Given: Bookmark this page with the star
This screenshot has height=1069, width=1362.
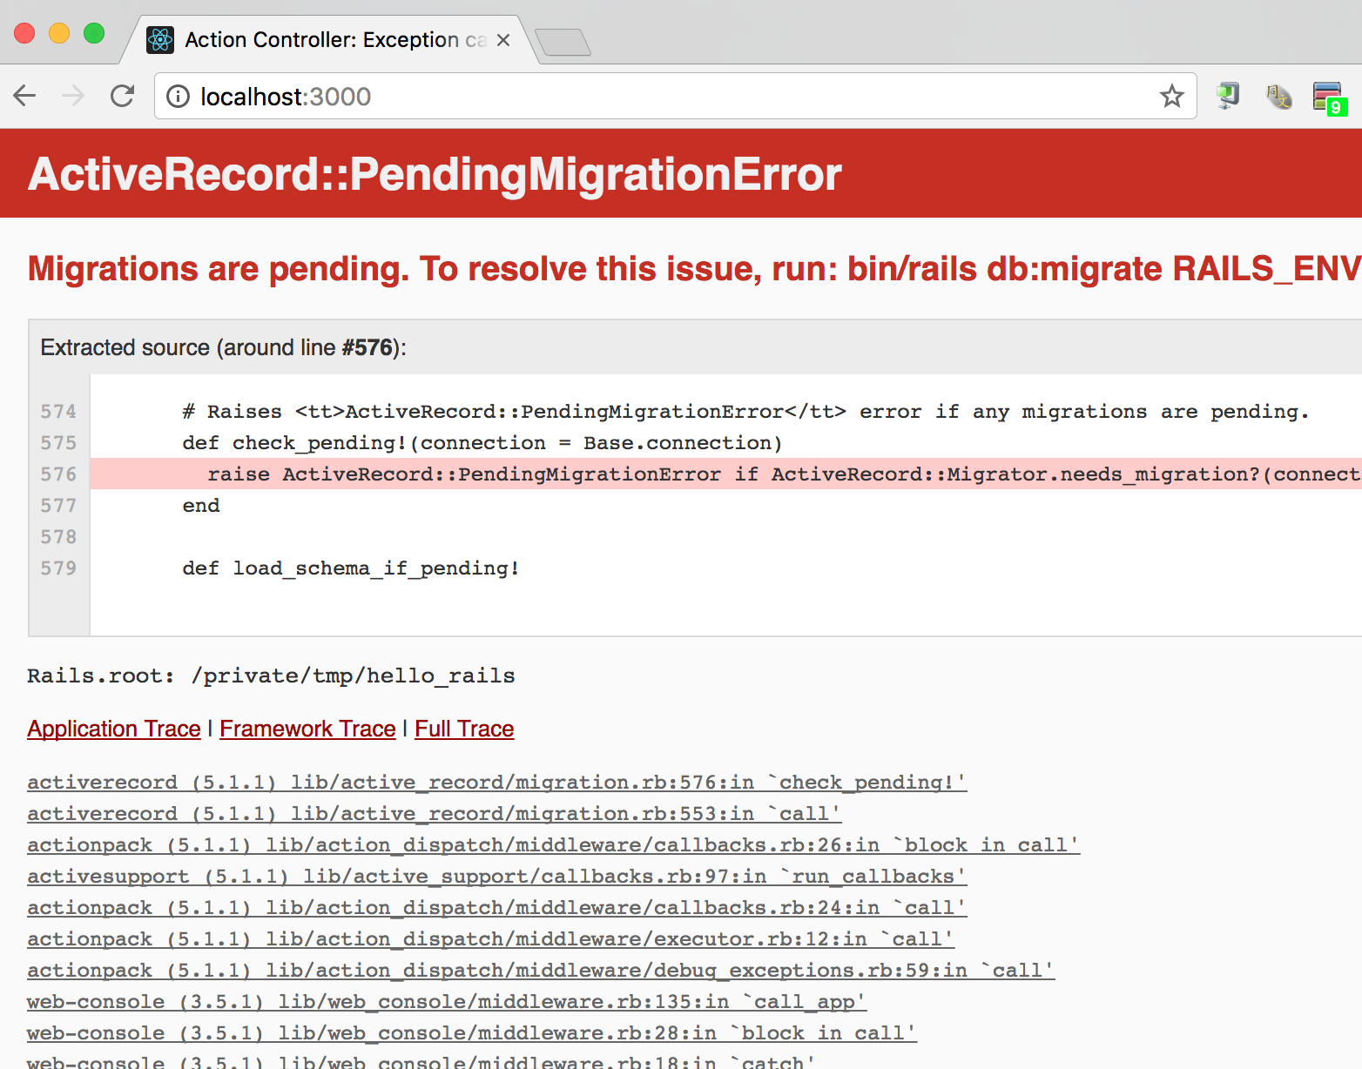Looking at the screenshot, I should point(1171,96).
